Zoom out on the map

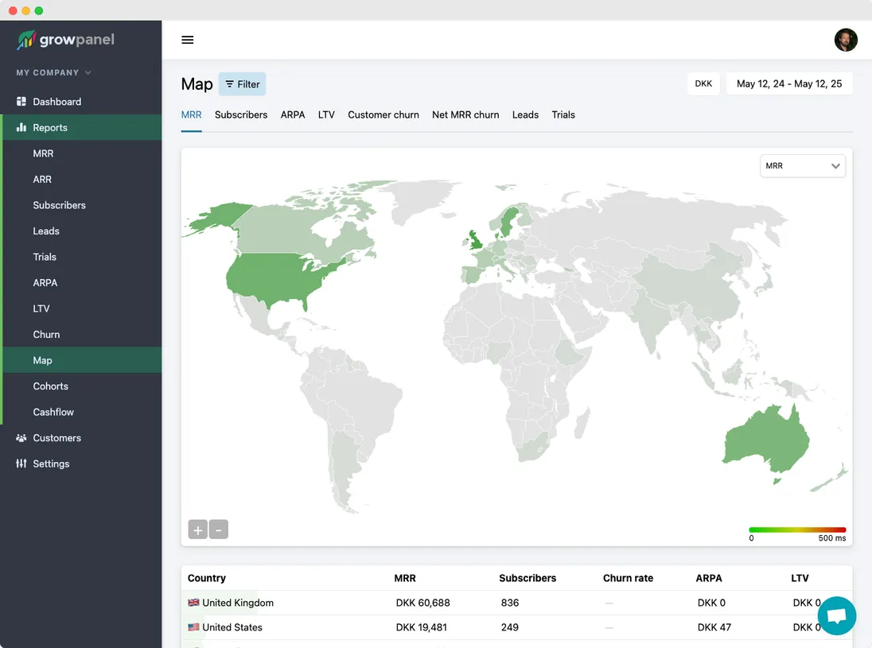pyautogui.click(x=219, y=530)
